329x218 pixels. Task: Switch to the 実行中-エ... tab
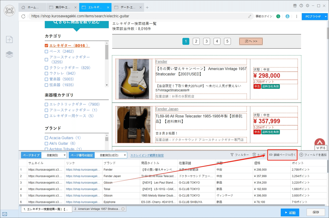pos(63,7)
